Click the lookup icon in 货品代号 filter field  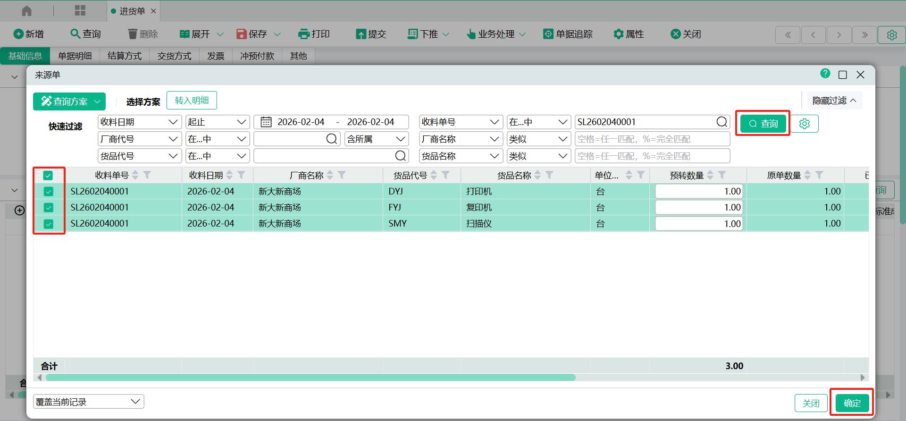(400, 156)
